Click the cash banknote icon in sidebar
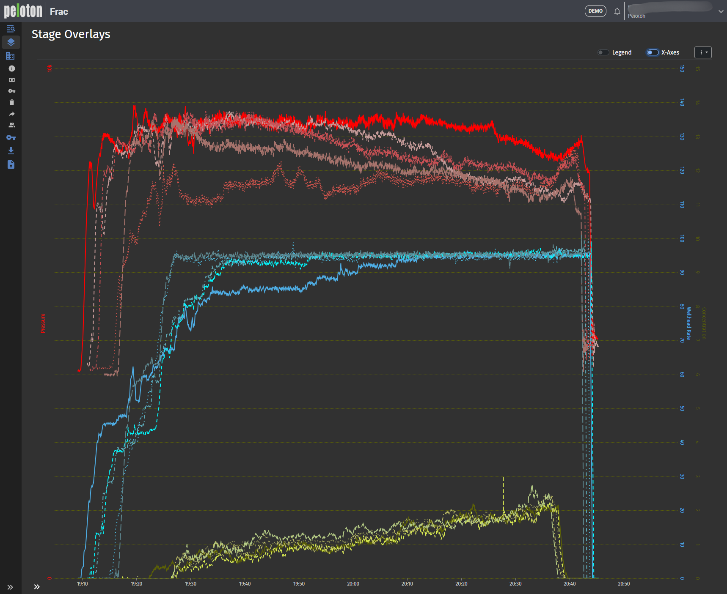The width and height of the screenshot is (727, 594). coord(11,80)
